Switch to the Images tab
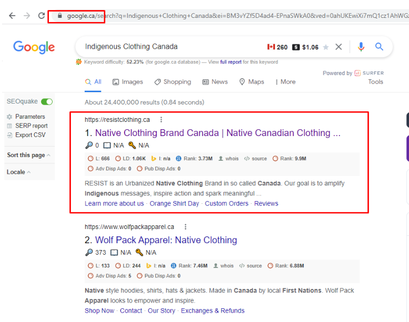 click(128, 82)
